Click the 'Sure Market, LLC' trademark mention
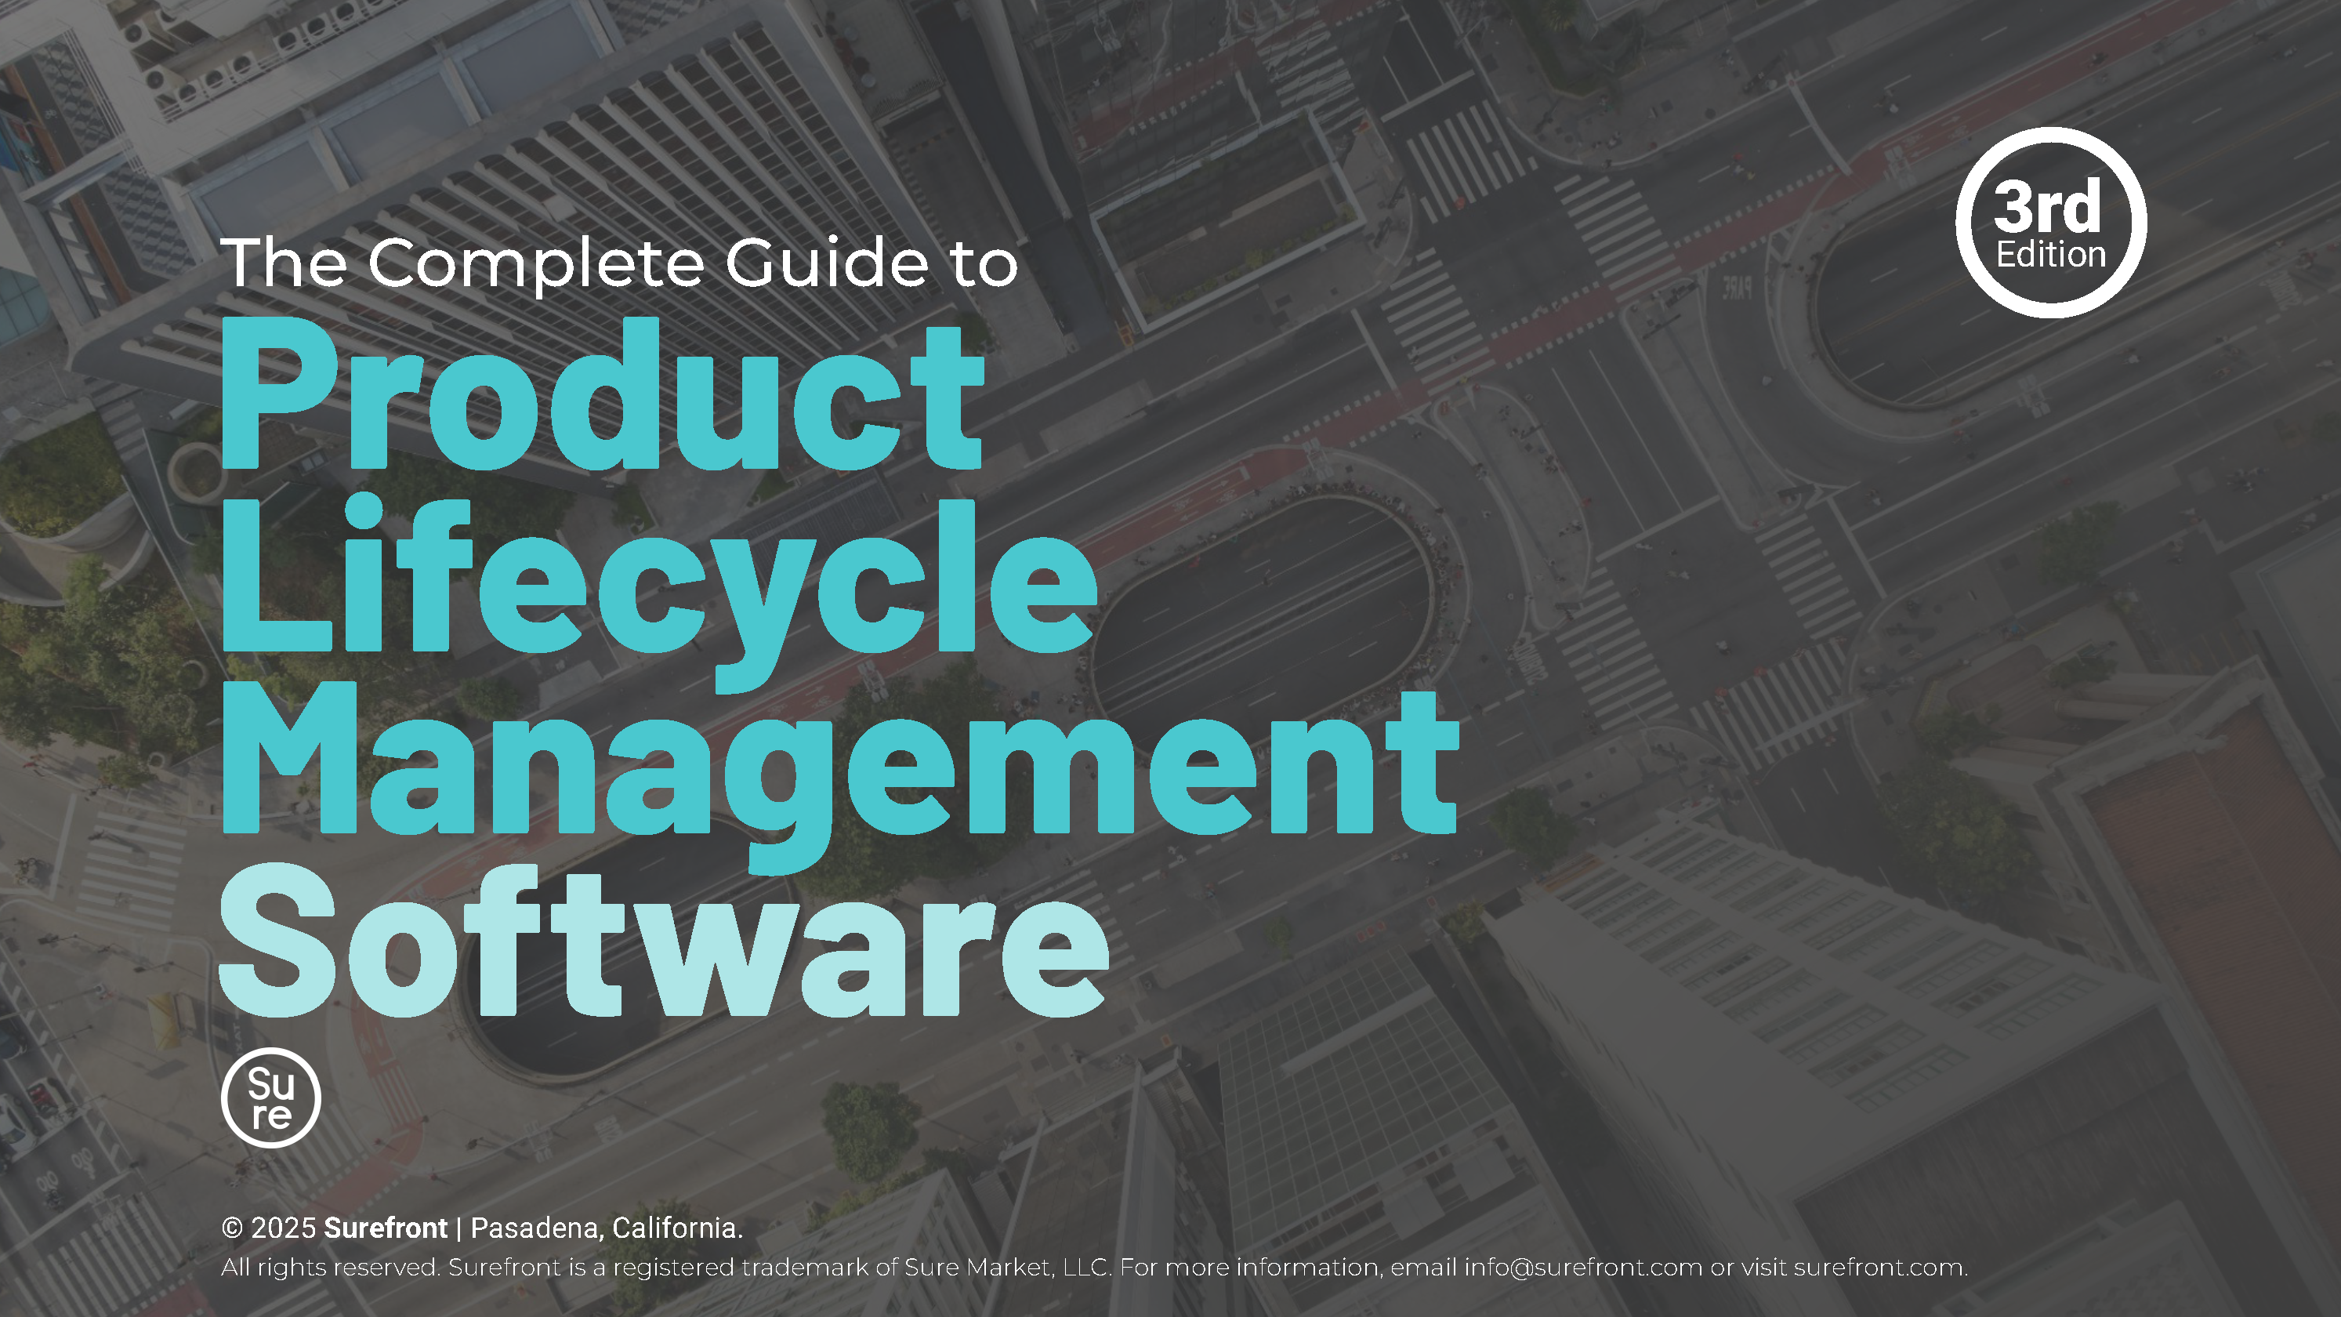 point(1009,1266)
